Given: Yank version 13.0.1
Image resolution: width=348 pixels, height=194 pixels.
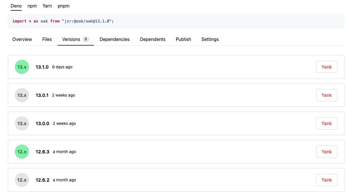Looking at the screenshot, I should tap(327, 95).
